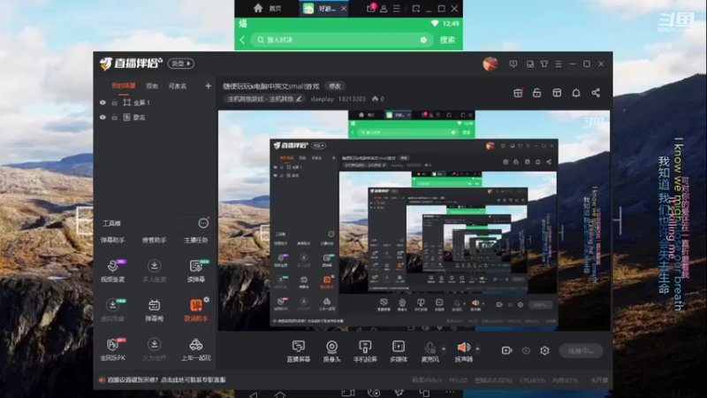Click emulator gift icon with badge
Screen dimensions: 707x398
point(370,8)
